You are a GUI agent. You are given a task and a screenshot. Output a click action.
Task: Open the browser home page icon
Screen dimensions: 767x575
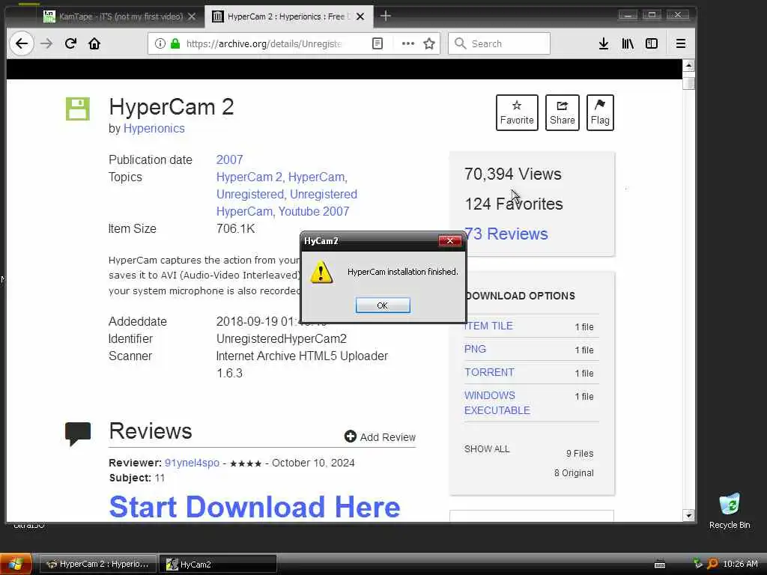click(x=94, y=43)
